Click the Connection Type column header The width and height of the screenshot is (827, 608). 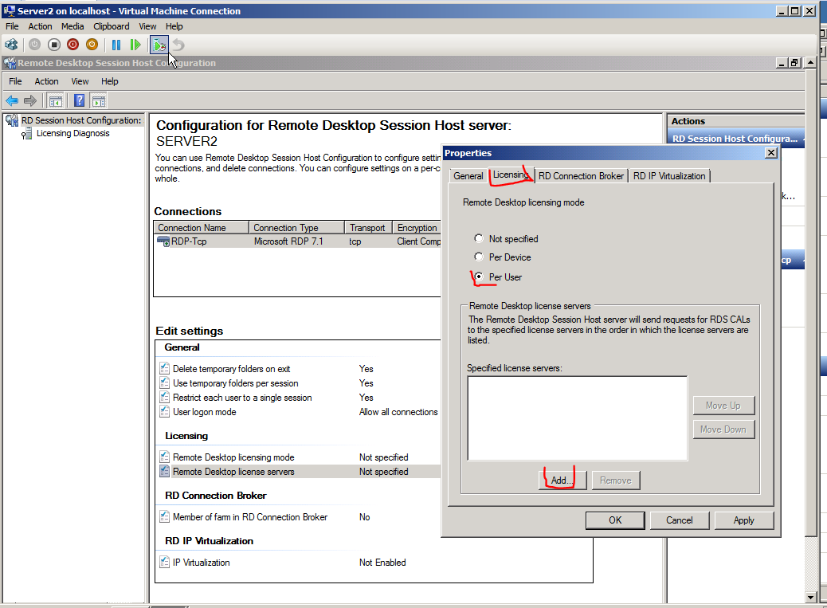[x=296, y=228]
